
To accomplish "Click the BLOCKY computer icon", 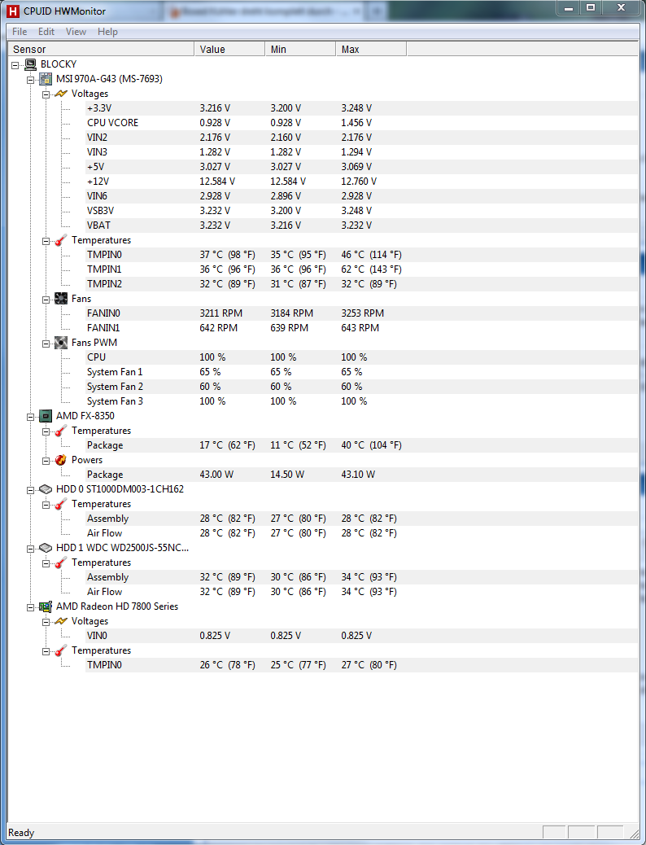I will (31, 64).
